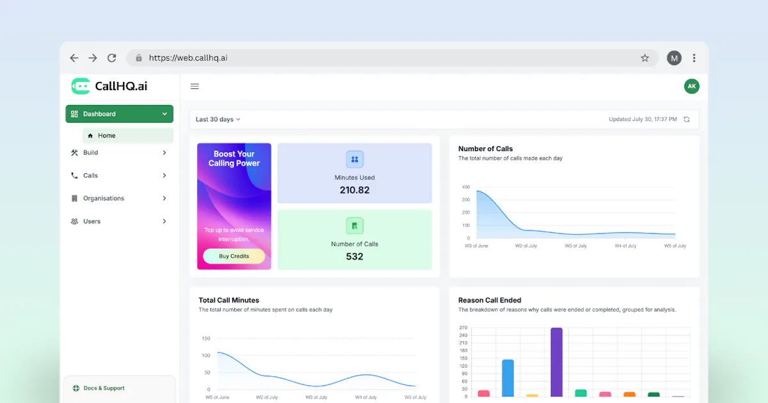The image size is (768, 403).
Task: Click W2 of July label in Calls chart
Action: coord(527,246)
